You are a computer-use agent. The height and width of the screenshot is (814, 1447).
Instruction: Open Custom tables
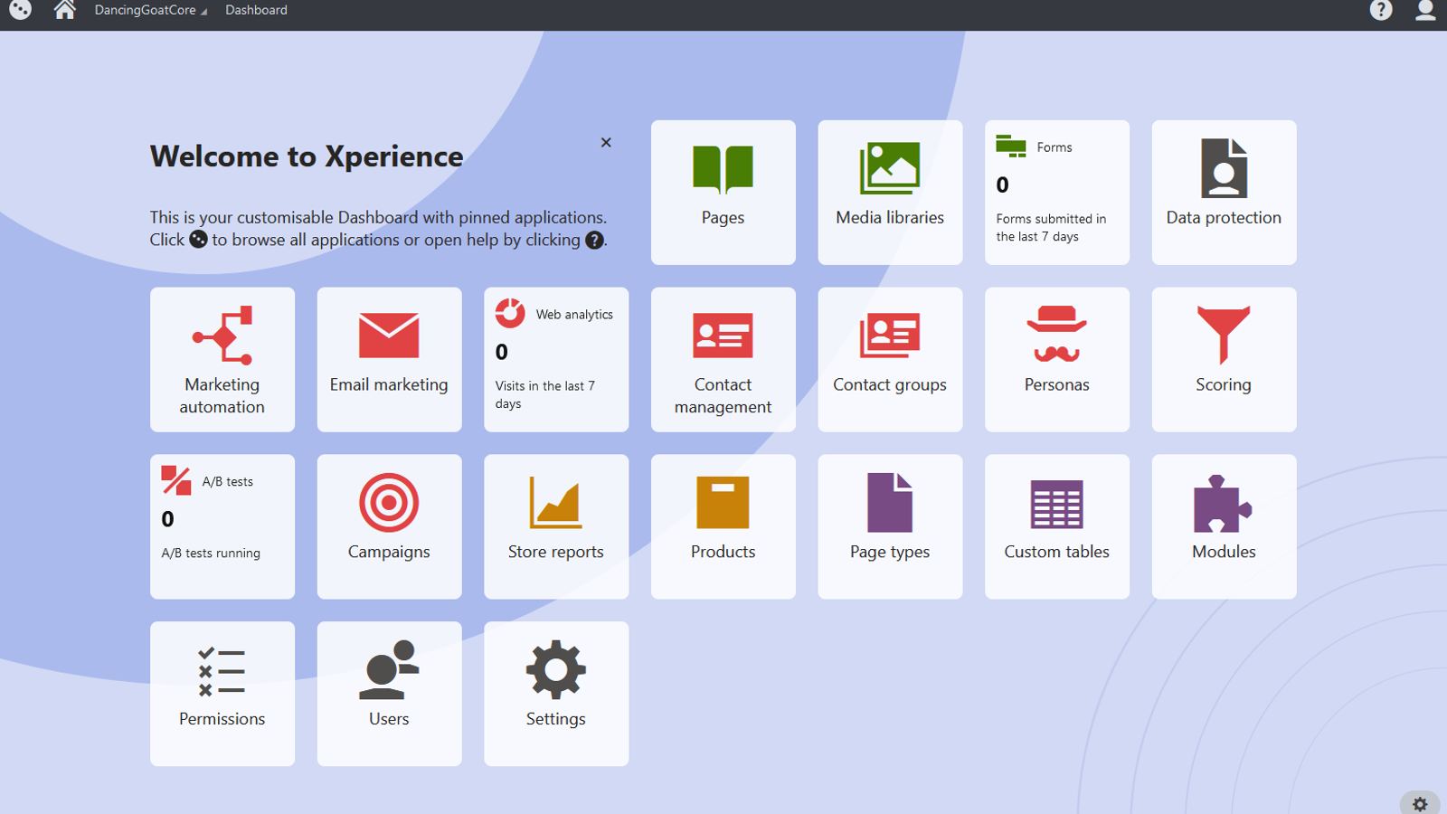pos(1056,526)
